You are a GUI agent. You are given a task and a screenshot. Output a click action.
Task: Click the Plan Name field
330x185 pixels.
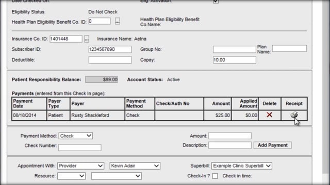(289, 48)
